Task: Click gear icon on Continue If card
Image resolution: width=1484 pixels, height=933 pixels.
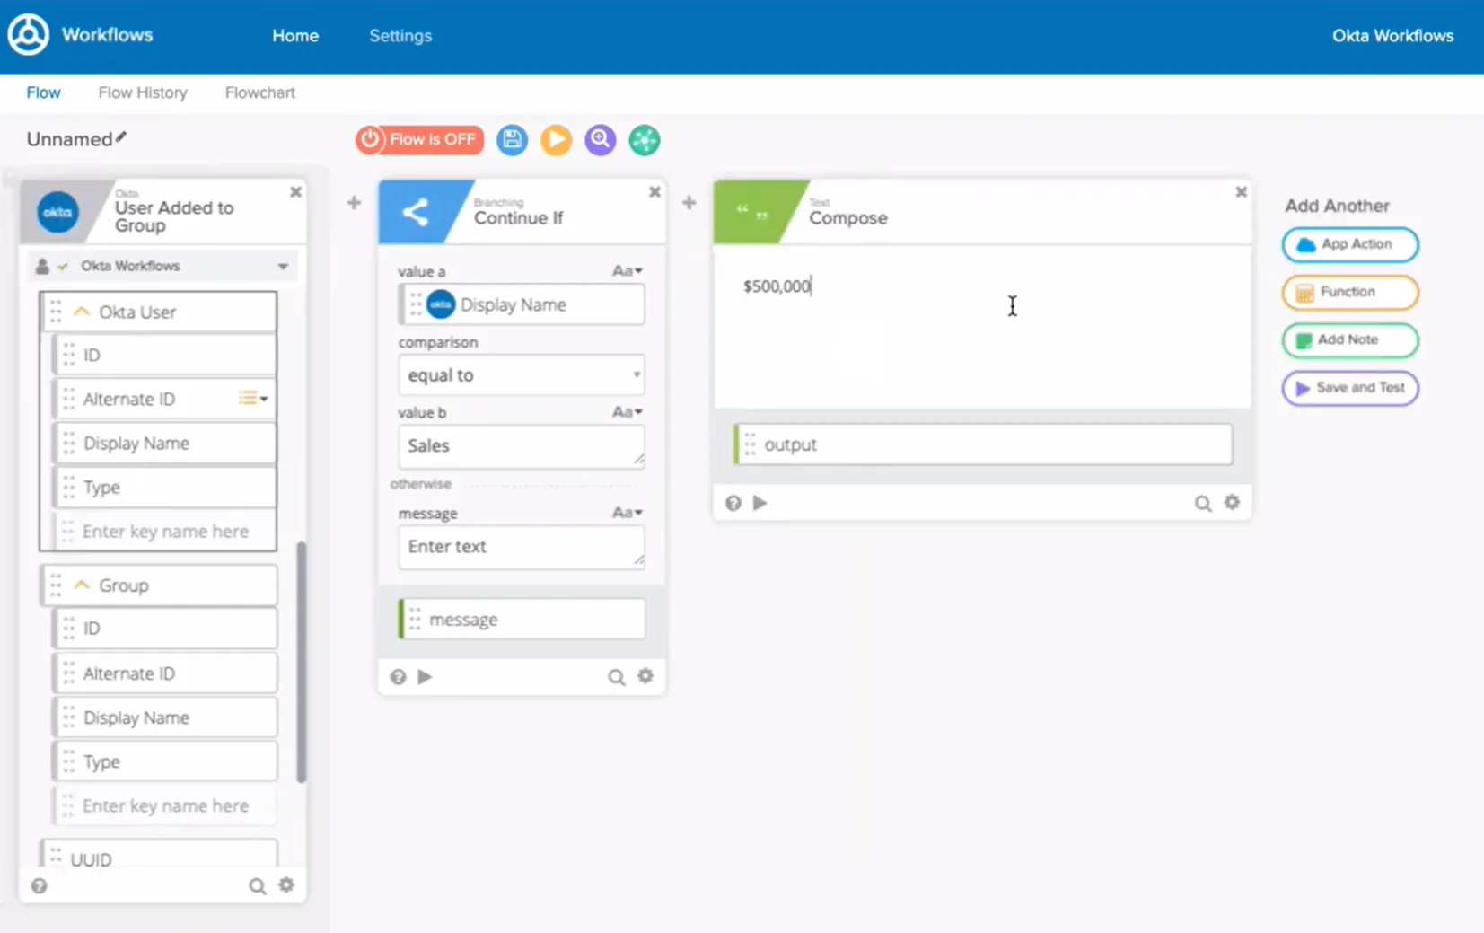Action: click(645, 676)
